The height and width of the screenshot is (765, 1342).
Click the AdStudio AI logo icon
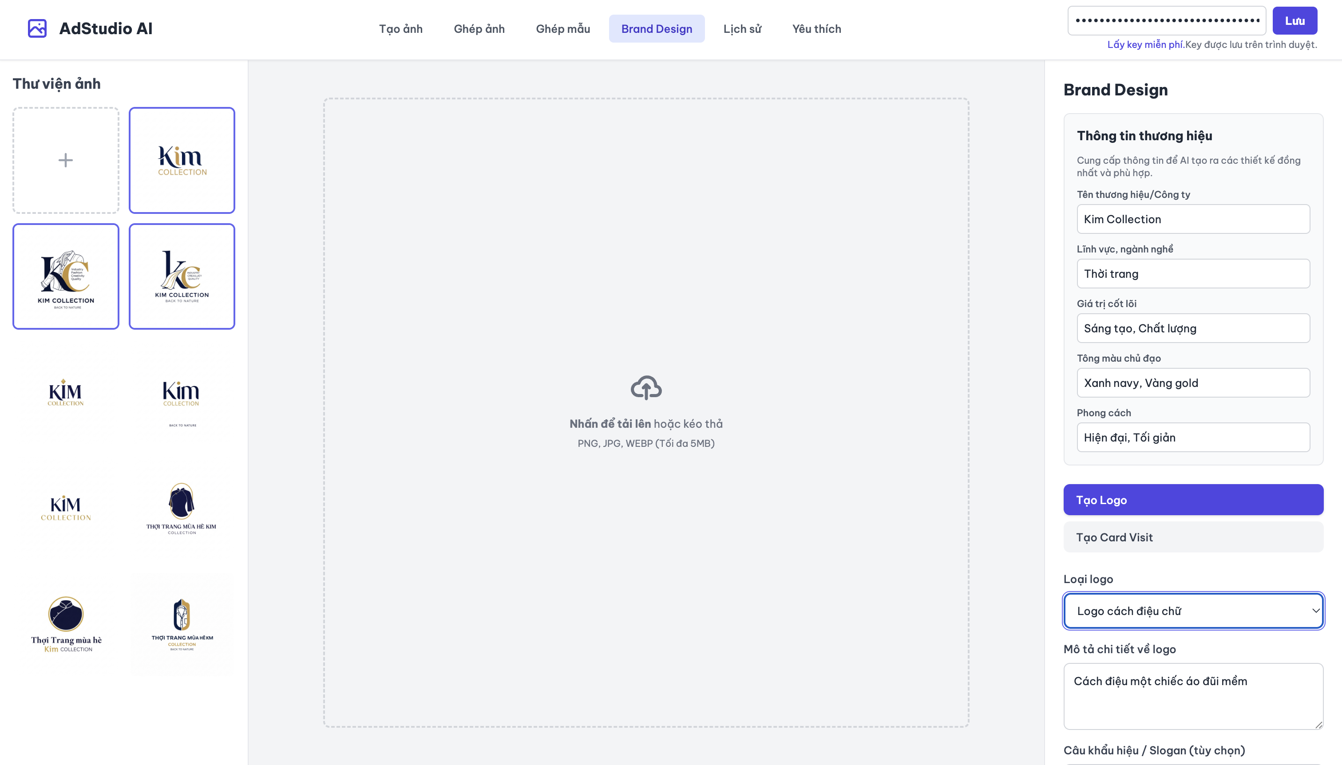point(37,28)
